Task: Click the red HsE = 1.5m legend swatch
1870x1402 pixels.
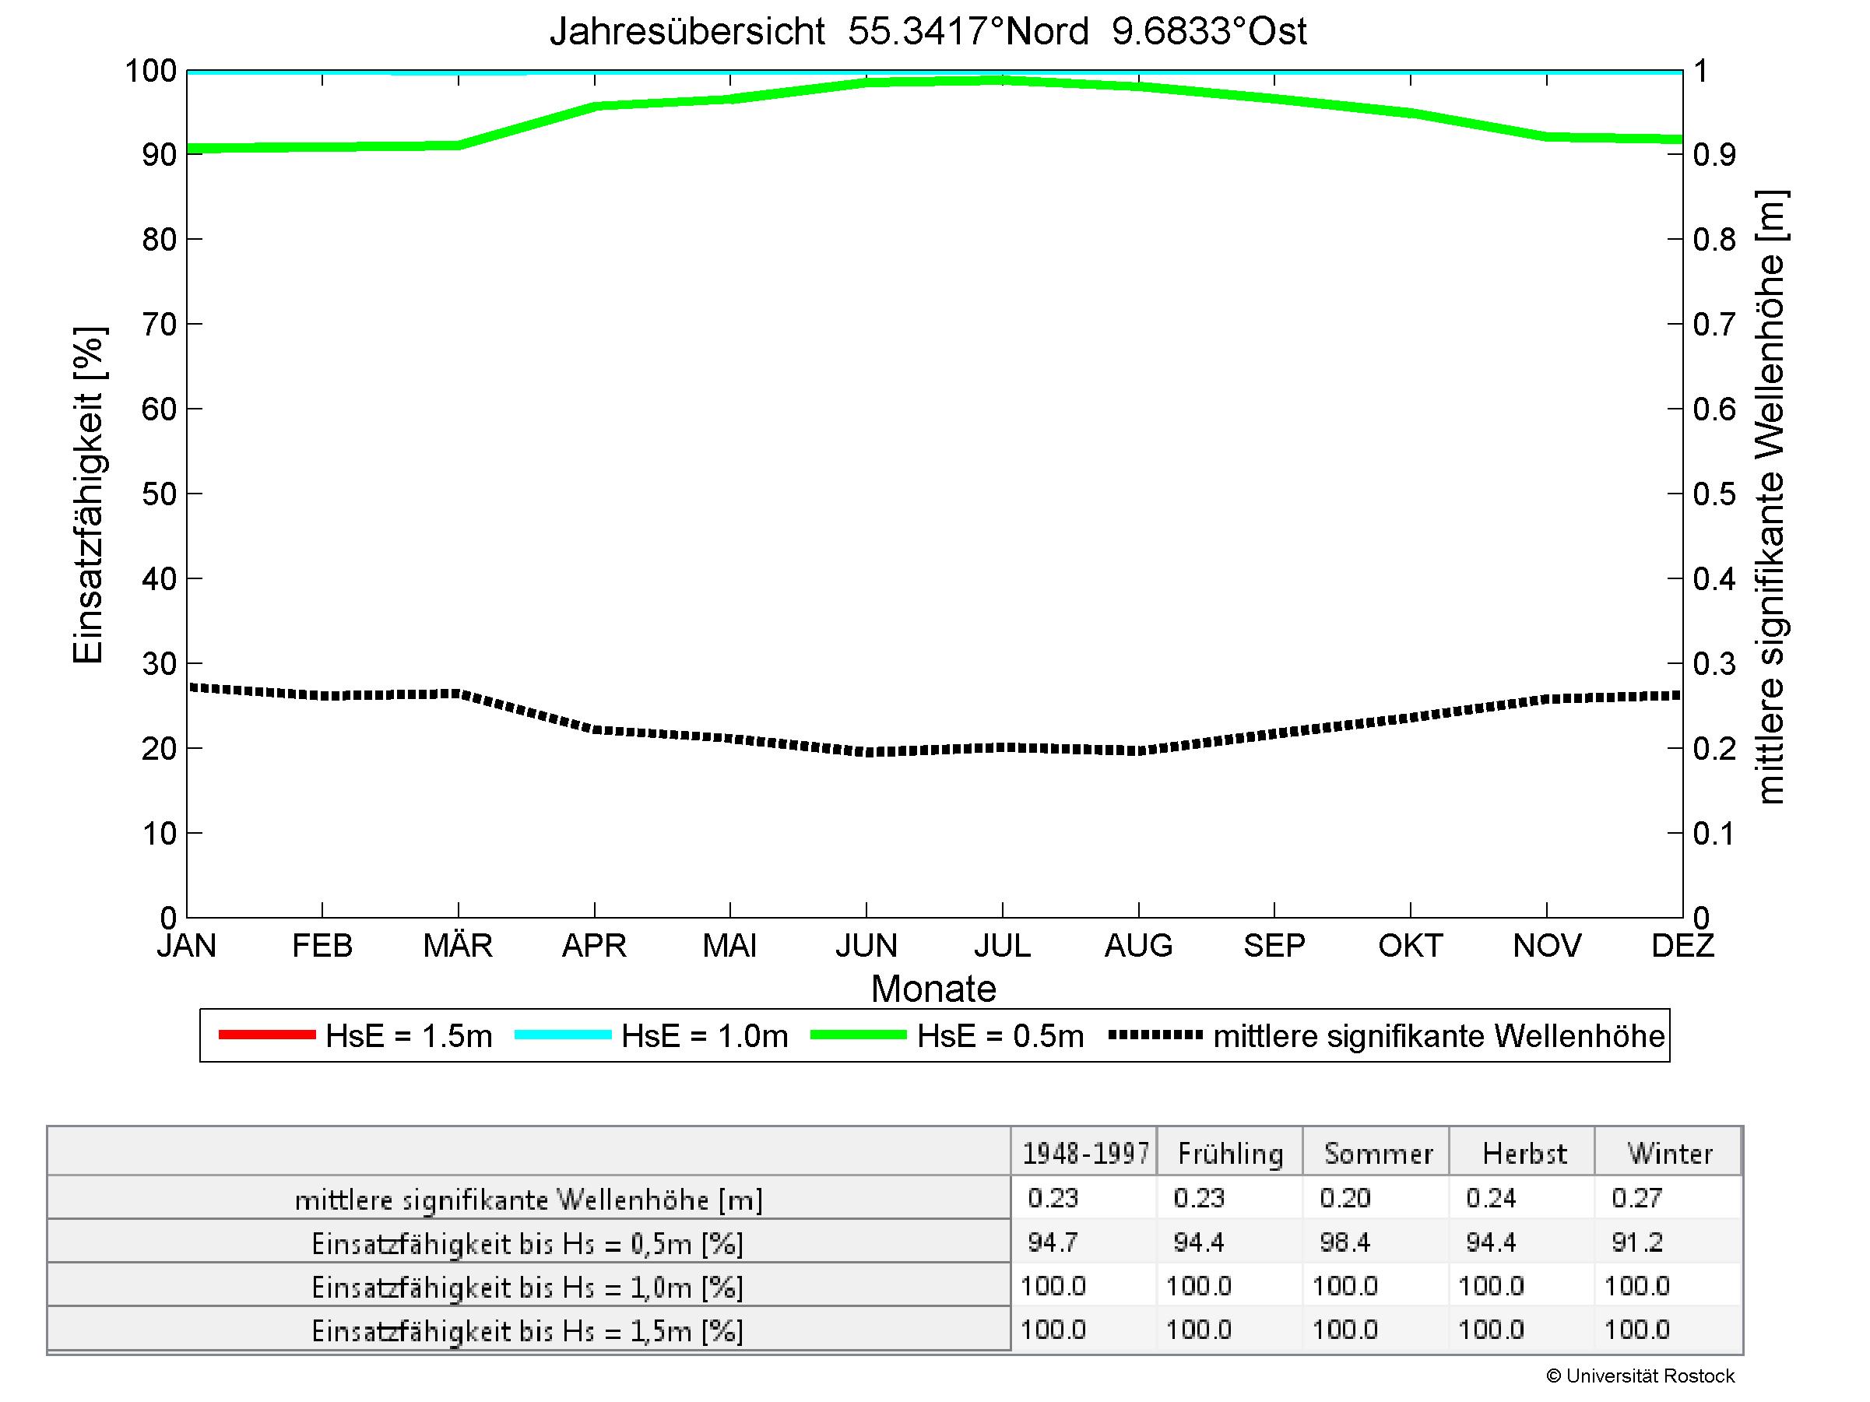Action: coord(266,1035)
